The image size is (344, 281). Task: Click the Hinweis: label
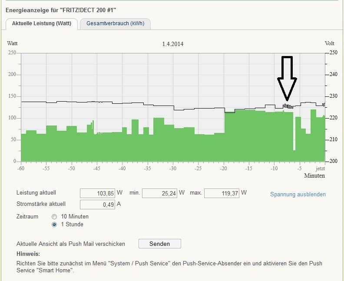(28, 254)
